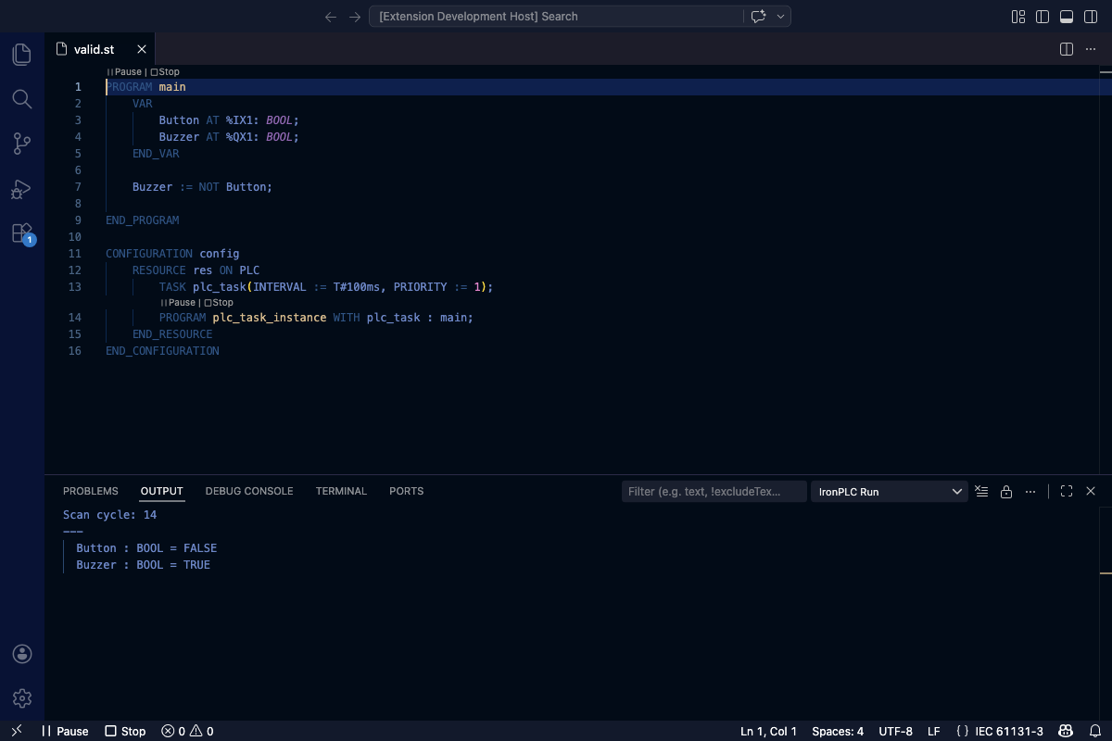The height and width of the screenshot is (741, 1112).
Task: Change end of line via LF
Action: coord(934,731)
